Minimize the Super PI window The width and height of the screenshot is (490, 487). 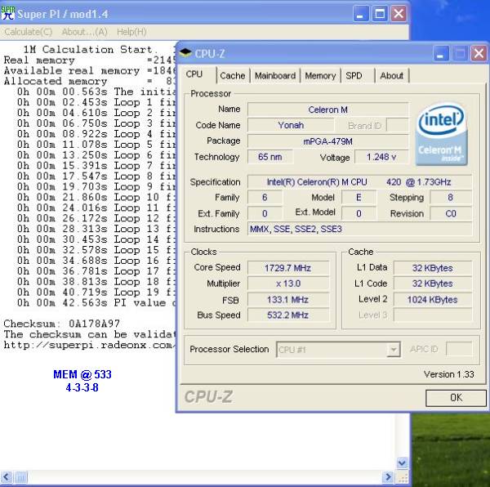(x=361, y=14)
